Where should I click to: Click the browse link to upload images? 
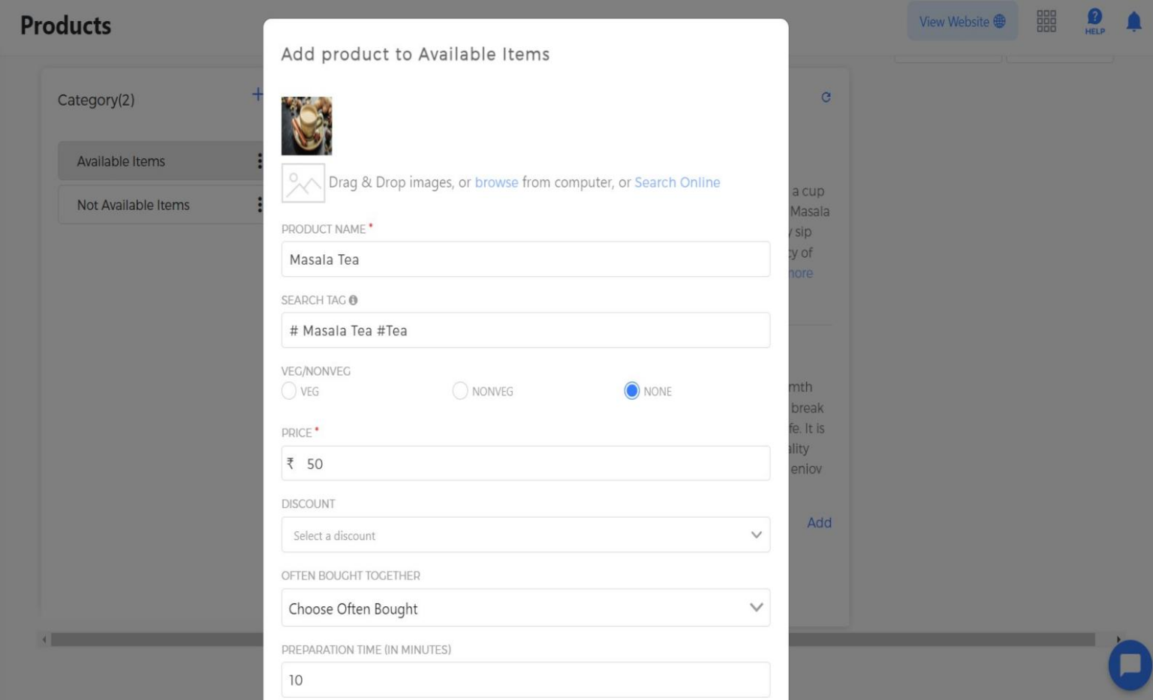coord(497,182)
